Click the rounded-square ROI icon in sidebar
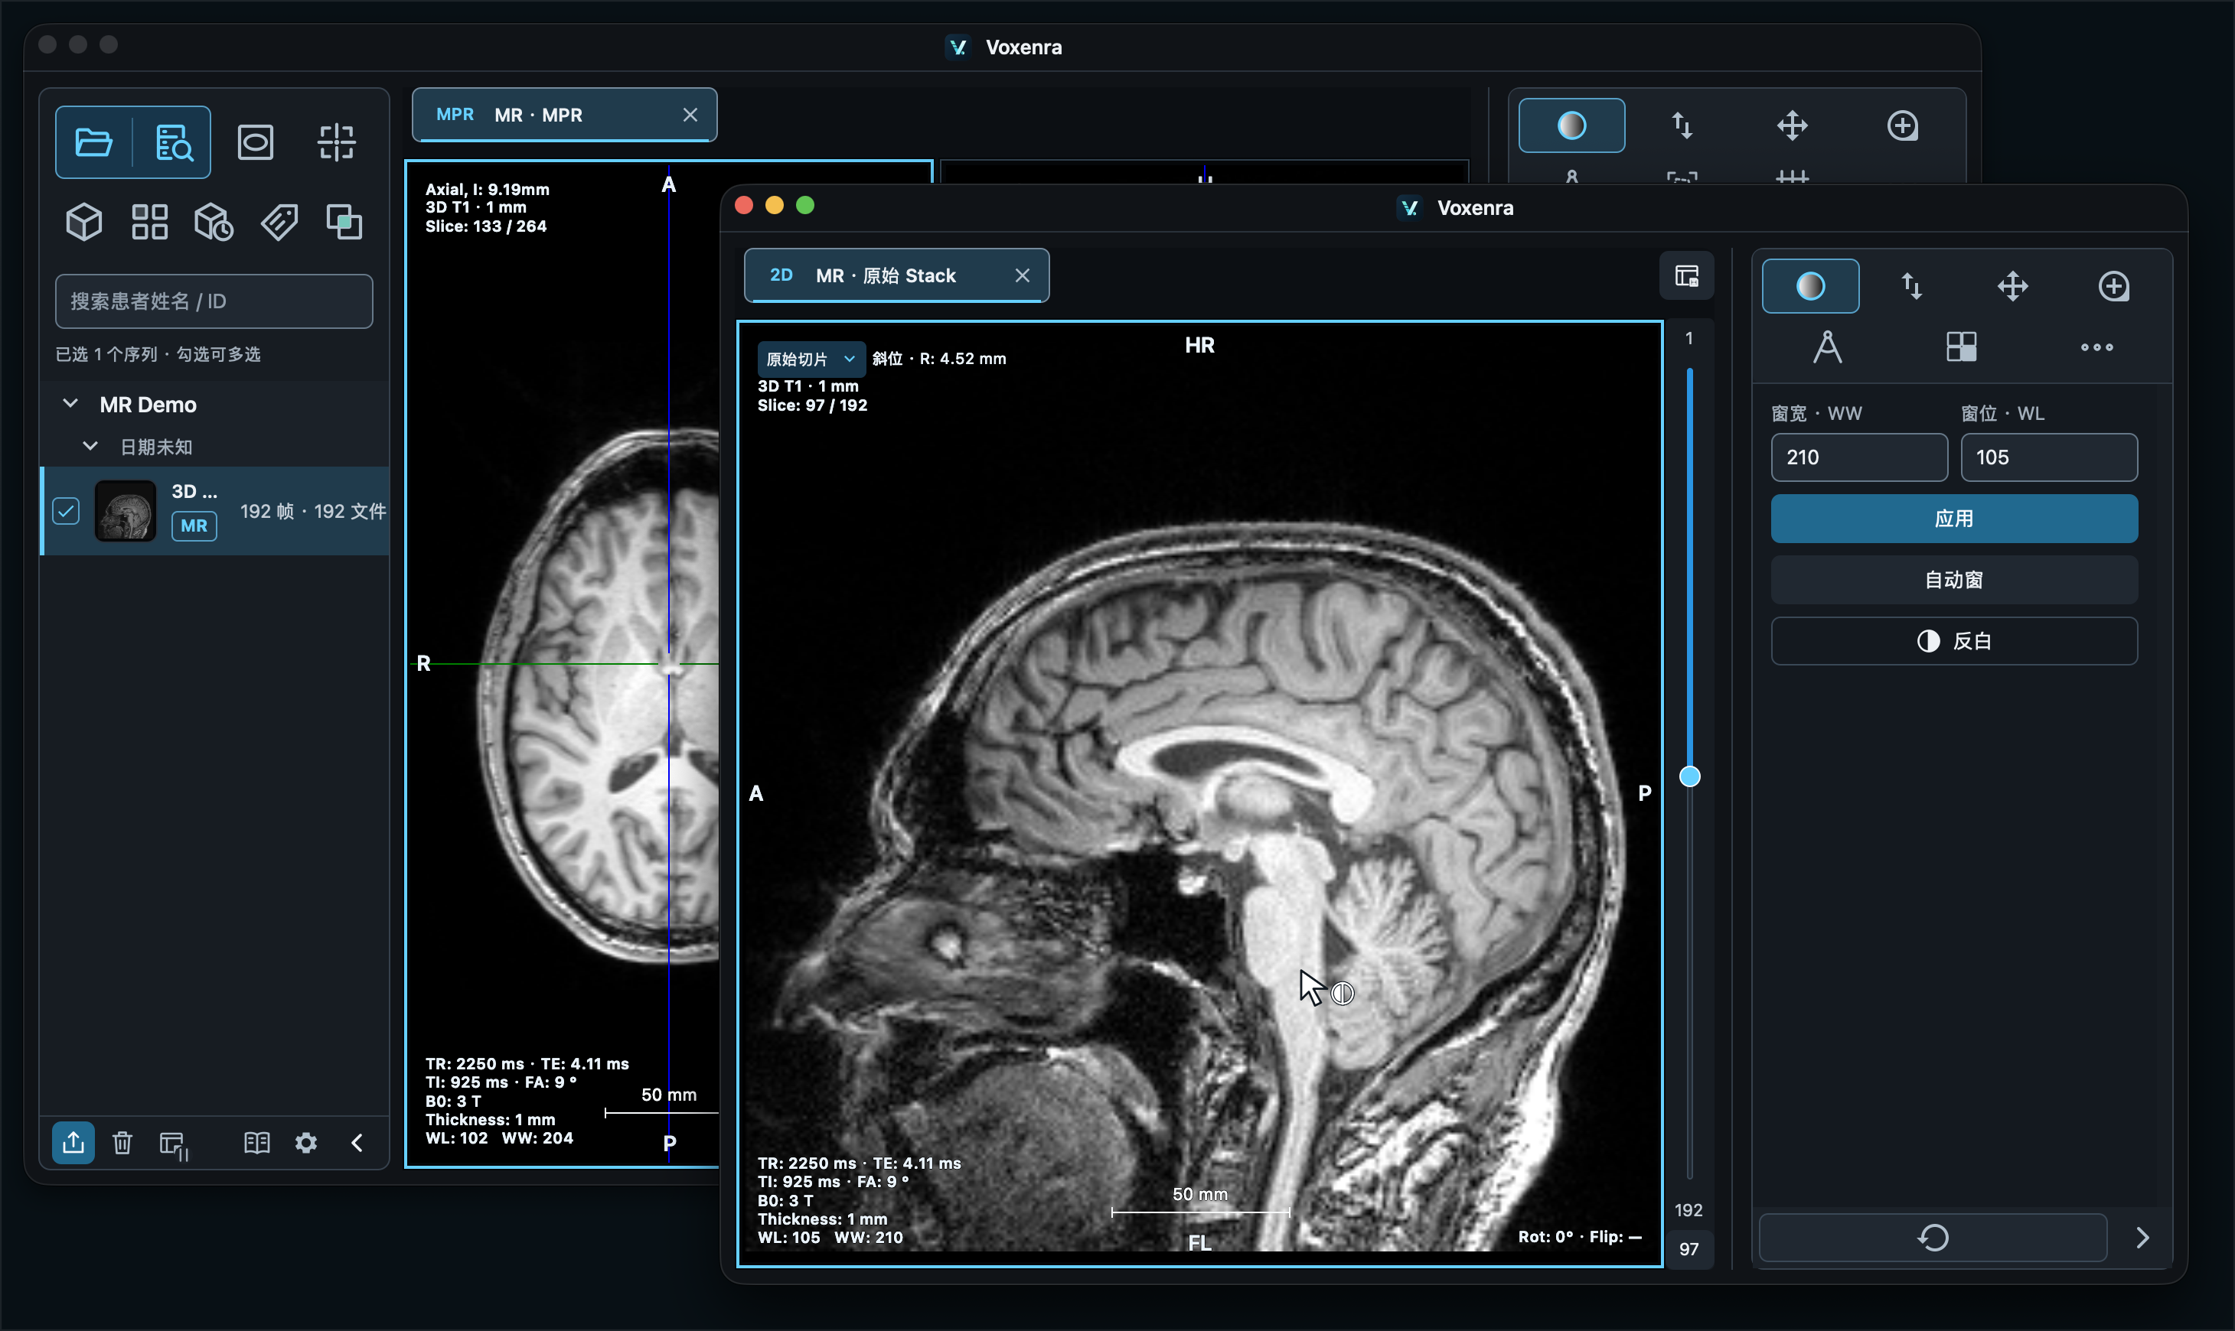This screenshot has width=2235, height=1331. [256, 142]
